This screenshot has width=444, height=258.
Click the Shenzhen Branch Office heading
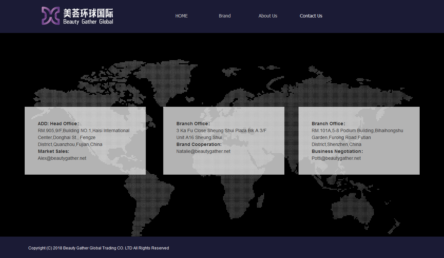(328, 124)
